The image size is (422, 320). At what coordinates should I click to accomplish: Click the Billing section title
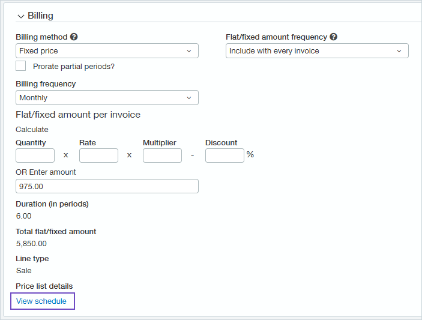40,16
